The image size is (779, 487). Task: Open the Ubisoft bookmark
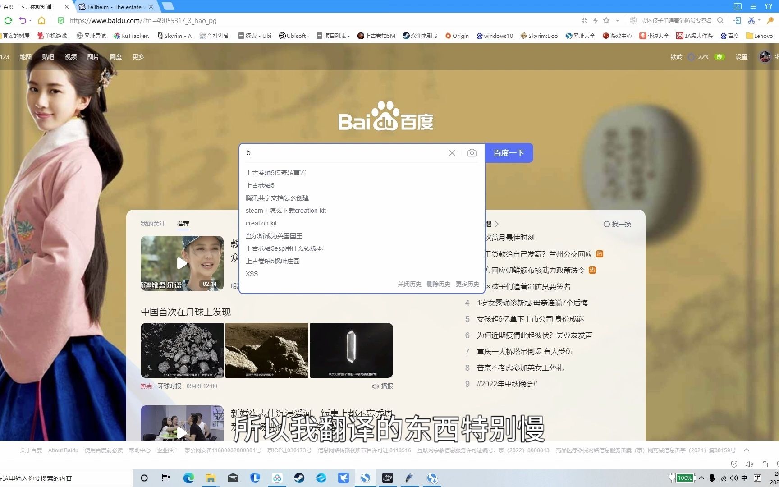pyautogui.click(x=293, y=36)
